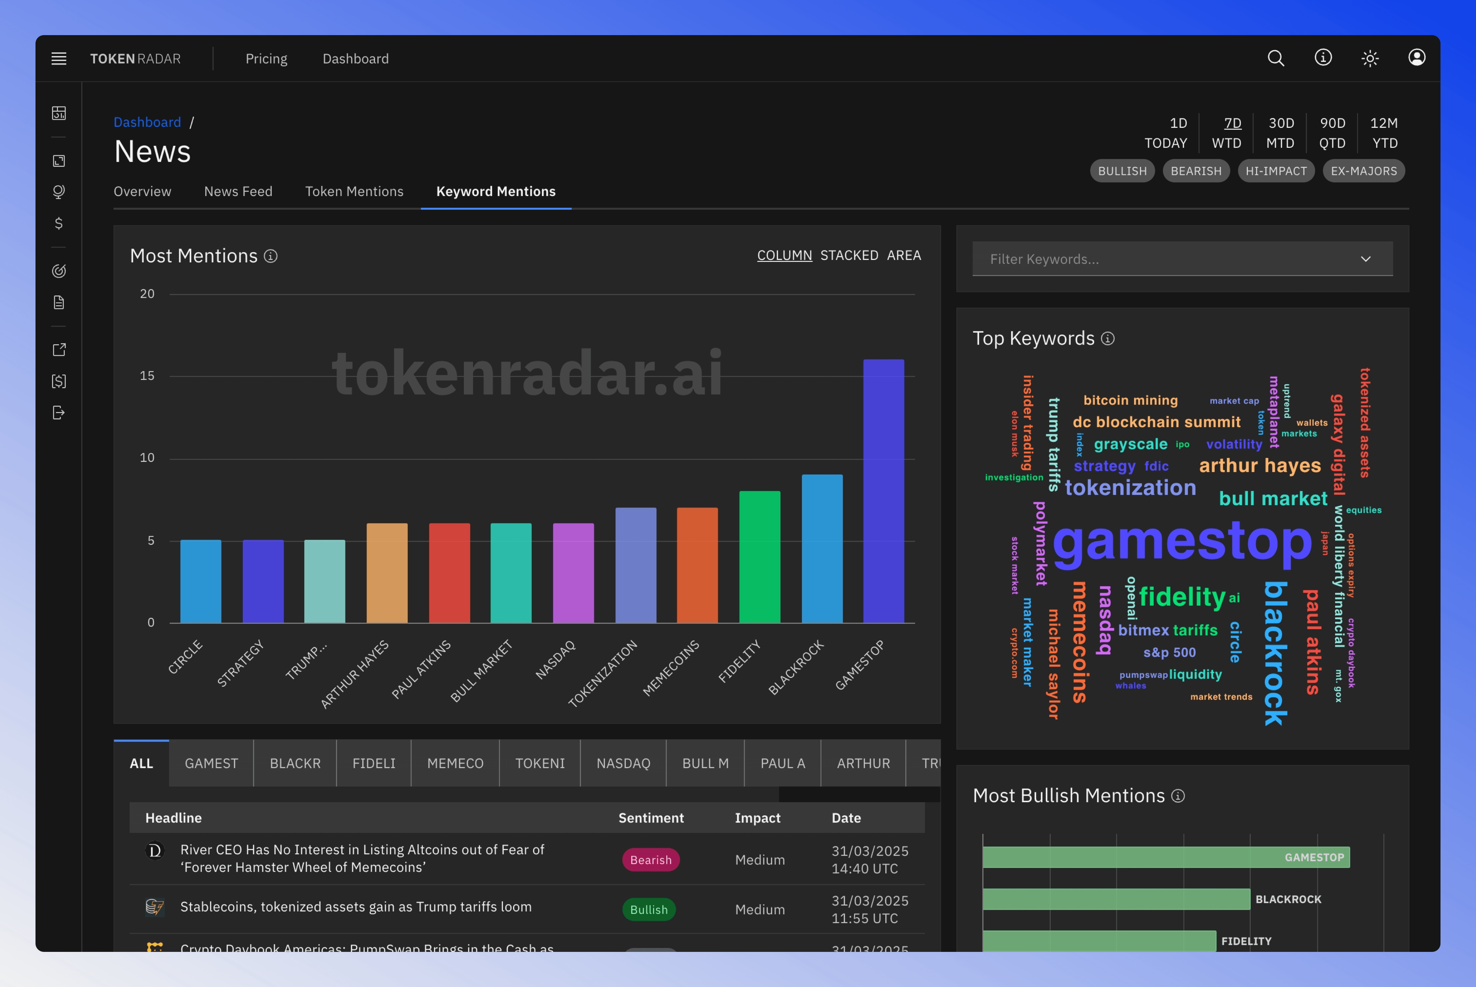Screen dimensions: 1476x987
Task: Click blackrock in the word cloud
Action: pyautogui.click(x=1276, y=653)
